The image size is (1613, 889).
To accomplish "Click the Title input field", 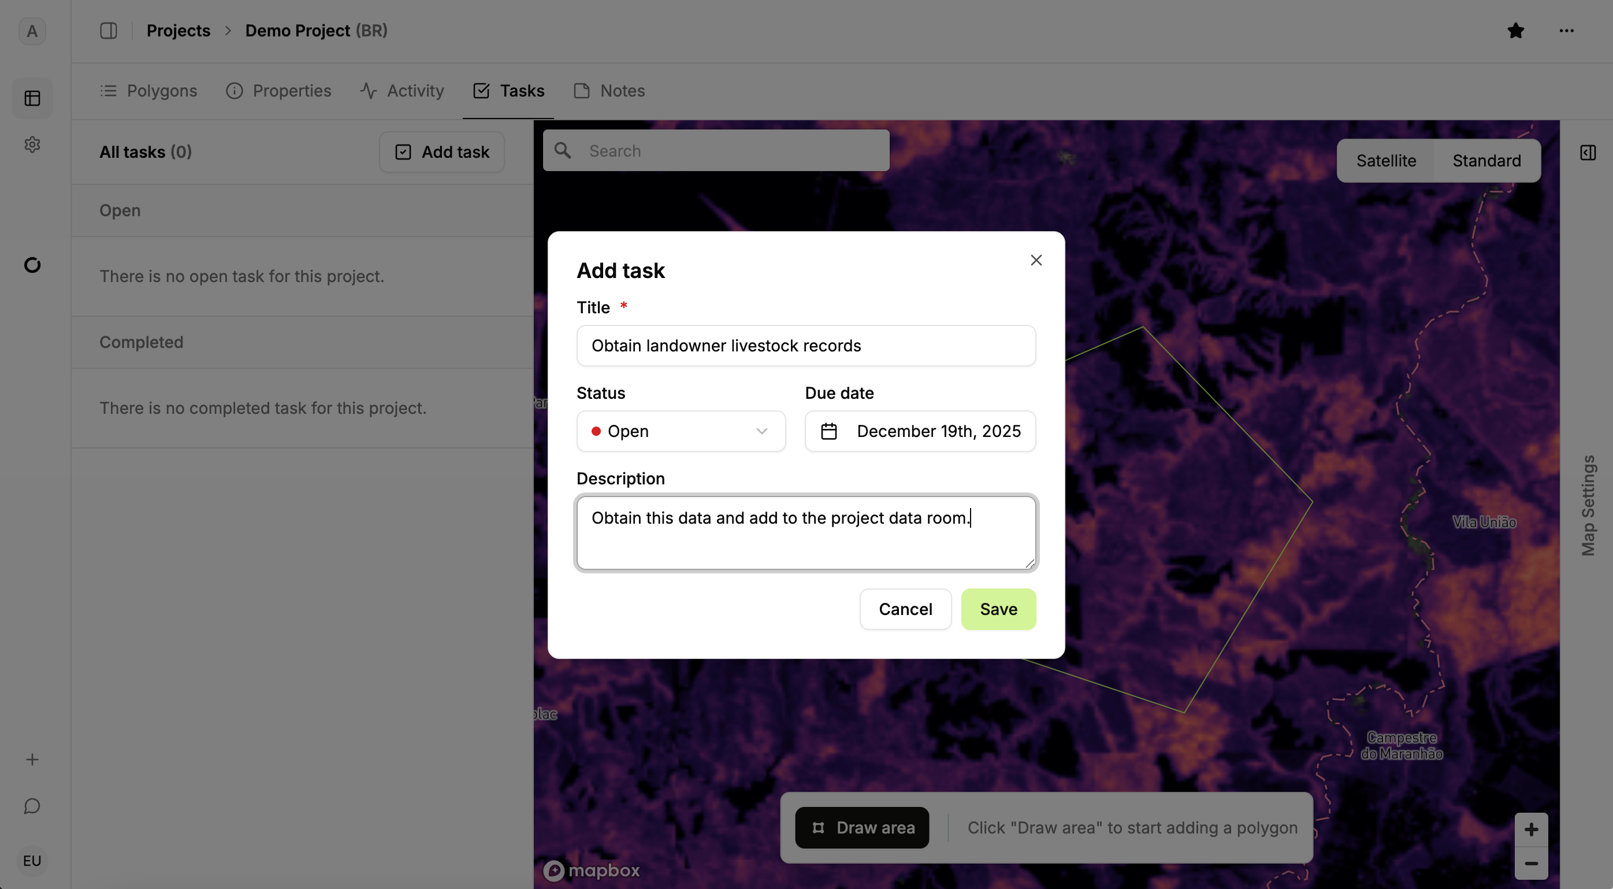I will 806,346.
